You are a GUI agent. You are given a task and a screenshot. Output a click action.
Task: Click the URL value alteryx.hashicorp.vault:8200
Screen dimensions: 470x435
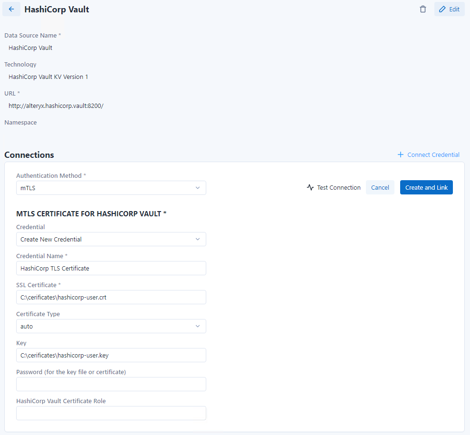(x=56, y=106)
